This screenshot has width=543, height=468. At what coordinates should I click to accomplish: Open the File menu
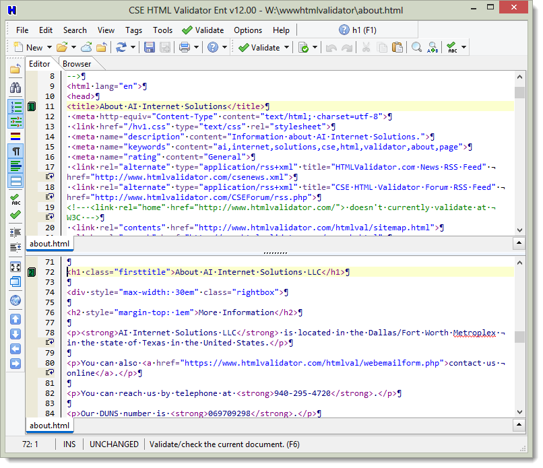coord(22,30)
